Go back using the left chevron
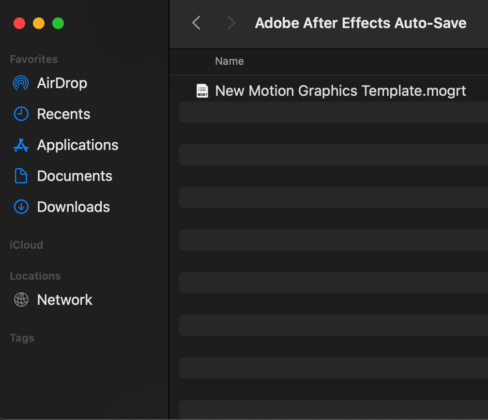This screenshot has height=420, width=488. [x=196, y=23]
